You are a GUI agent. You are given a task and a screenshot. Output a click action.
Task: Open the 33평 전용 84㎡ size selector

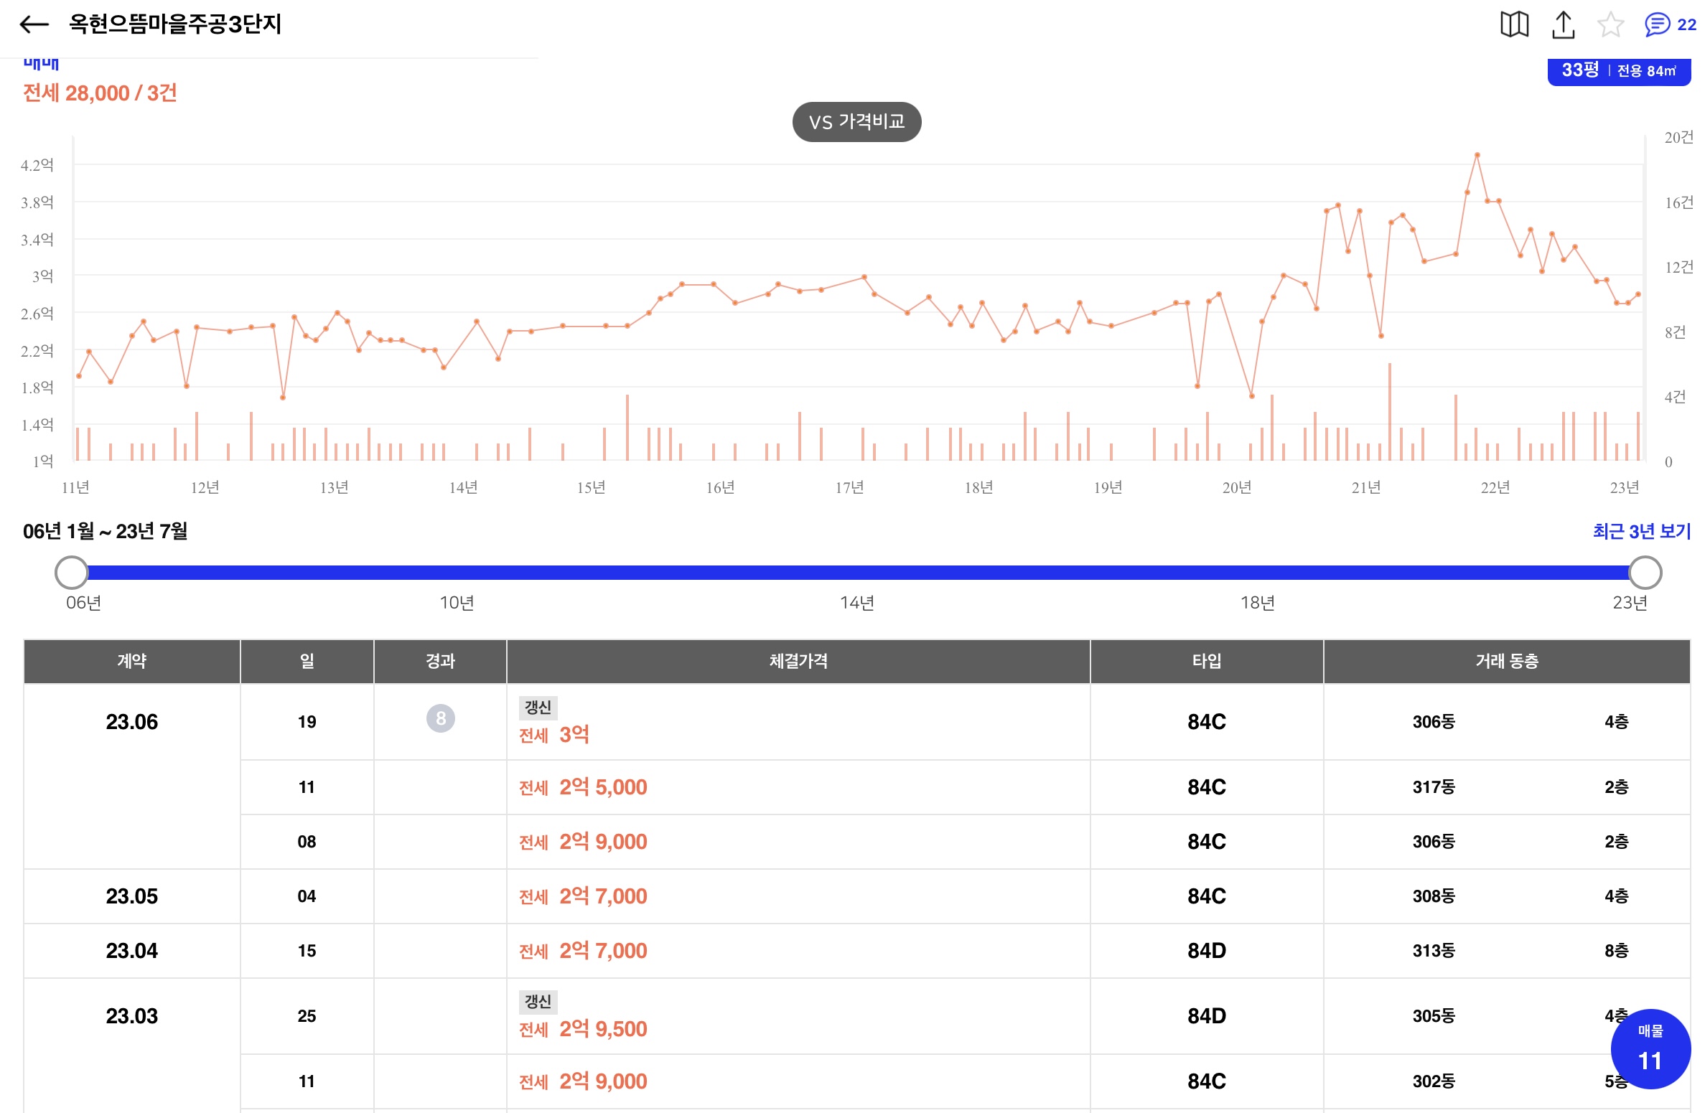click(x=1618, y=71)
